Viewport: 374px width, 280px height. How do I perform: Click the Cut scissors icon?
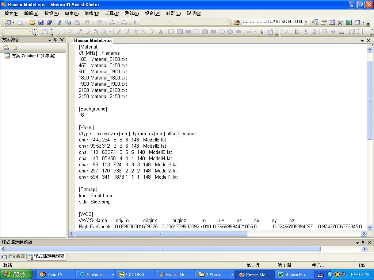[x=60, y=22]
